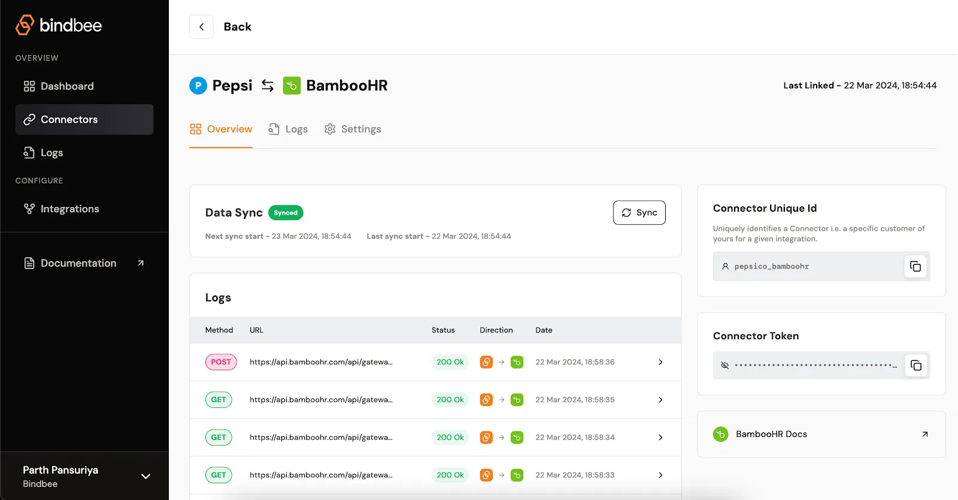Click 200 Ok status in POST row
This screenshot has width=958, height=500.
[450, 362]
